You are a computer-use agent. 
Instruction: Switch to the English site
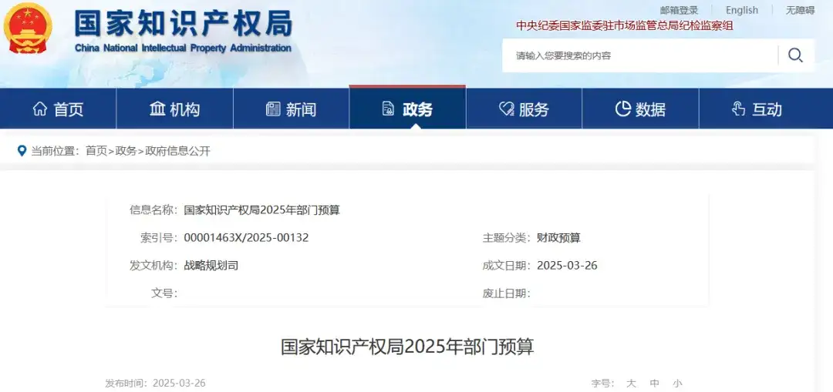742,10
